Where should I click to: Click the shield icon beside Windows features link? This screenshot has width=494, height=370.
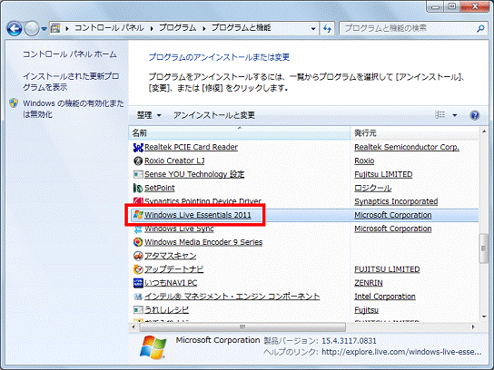14,102
